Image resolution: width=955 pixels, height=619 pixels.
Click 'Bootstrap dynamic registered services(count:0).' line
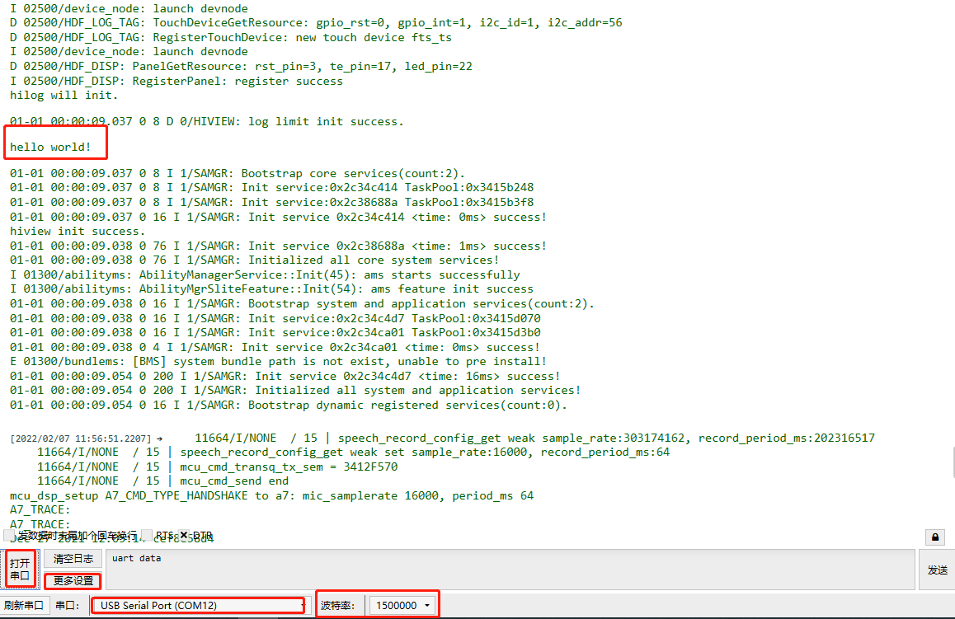pyautogui.click(x=289, y=405)
